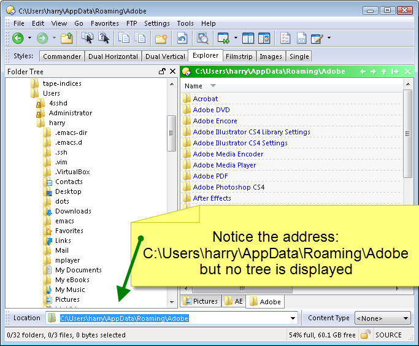Open the File menu
The height and width of the screenshot is (346, 419).
pyautogui.click(x=18, y=23)
